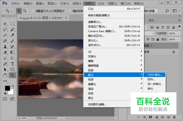Open opacity dropdown arrow
Viewport: 183px width, 121px height.
179,33
